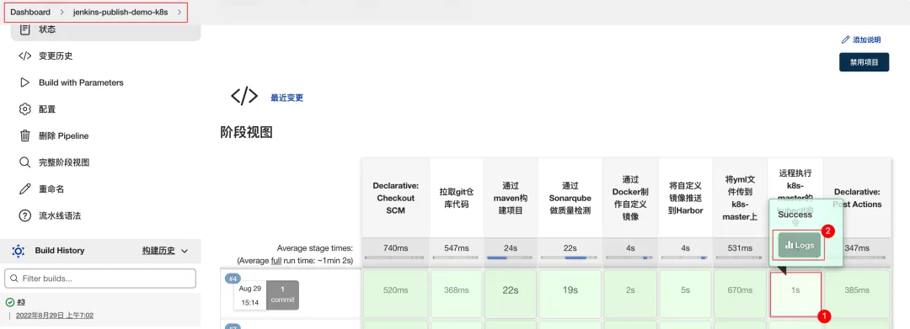Screen dimensions: 910x329
Task: Click the #4 build badge in stage view
Action: tap(233, 279)
